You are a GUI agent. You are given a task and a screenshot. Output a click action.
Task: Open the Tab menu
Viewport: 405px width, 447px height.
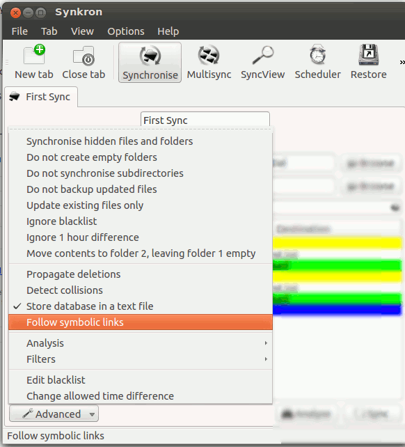(49, 31)
